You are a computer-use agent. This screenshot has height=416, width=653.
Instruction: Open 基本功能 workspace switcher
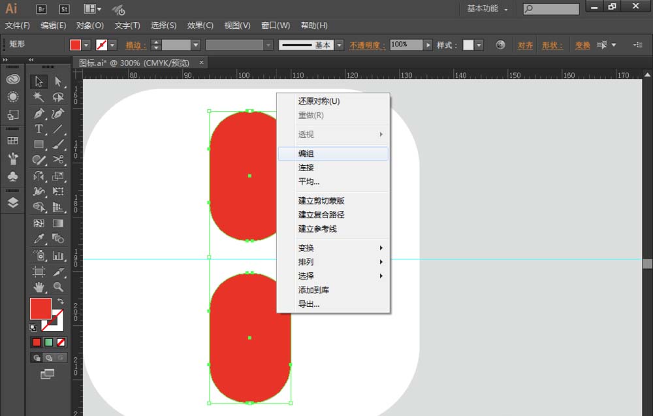pos(487,8)
